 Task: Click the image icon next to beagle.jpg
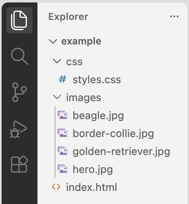click(62, 115)
